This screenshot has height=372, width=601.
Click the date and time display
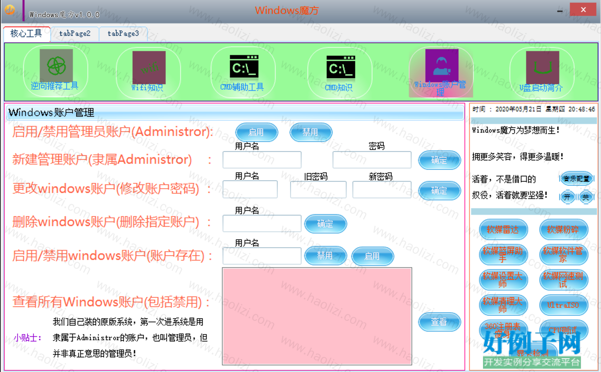click(x=534, y=109)
